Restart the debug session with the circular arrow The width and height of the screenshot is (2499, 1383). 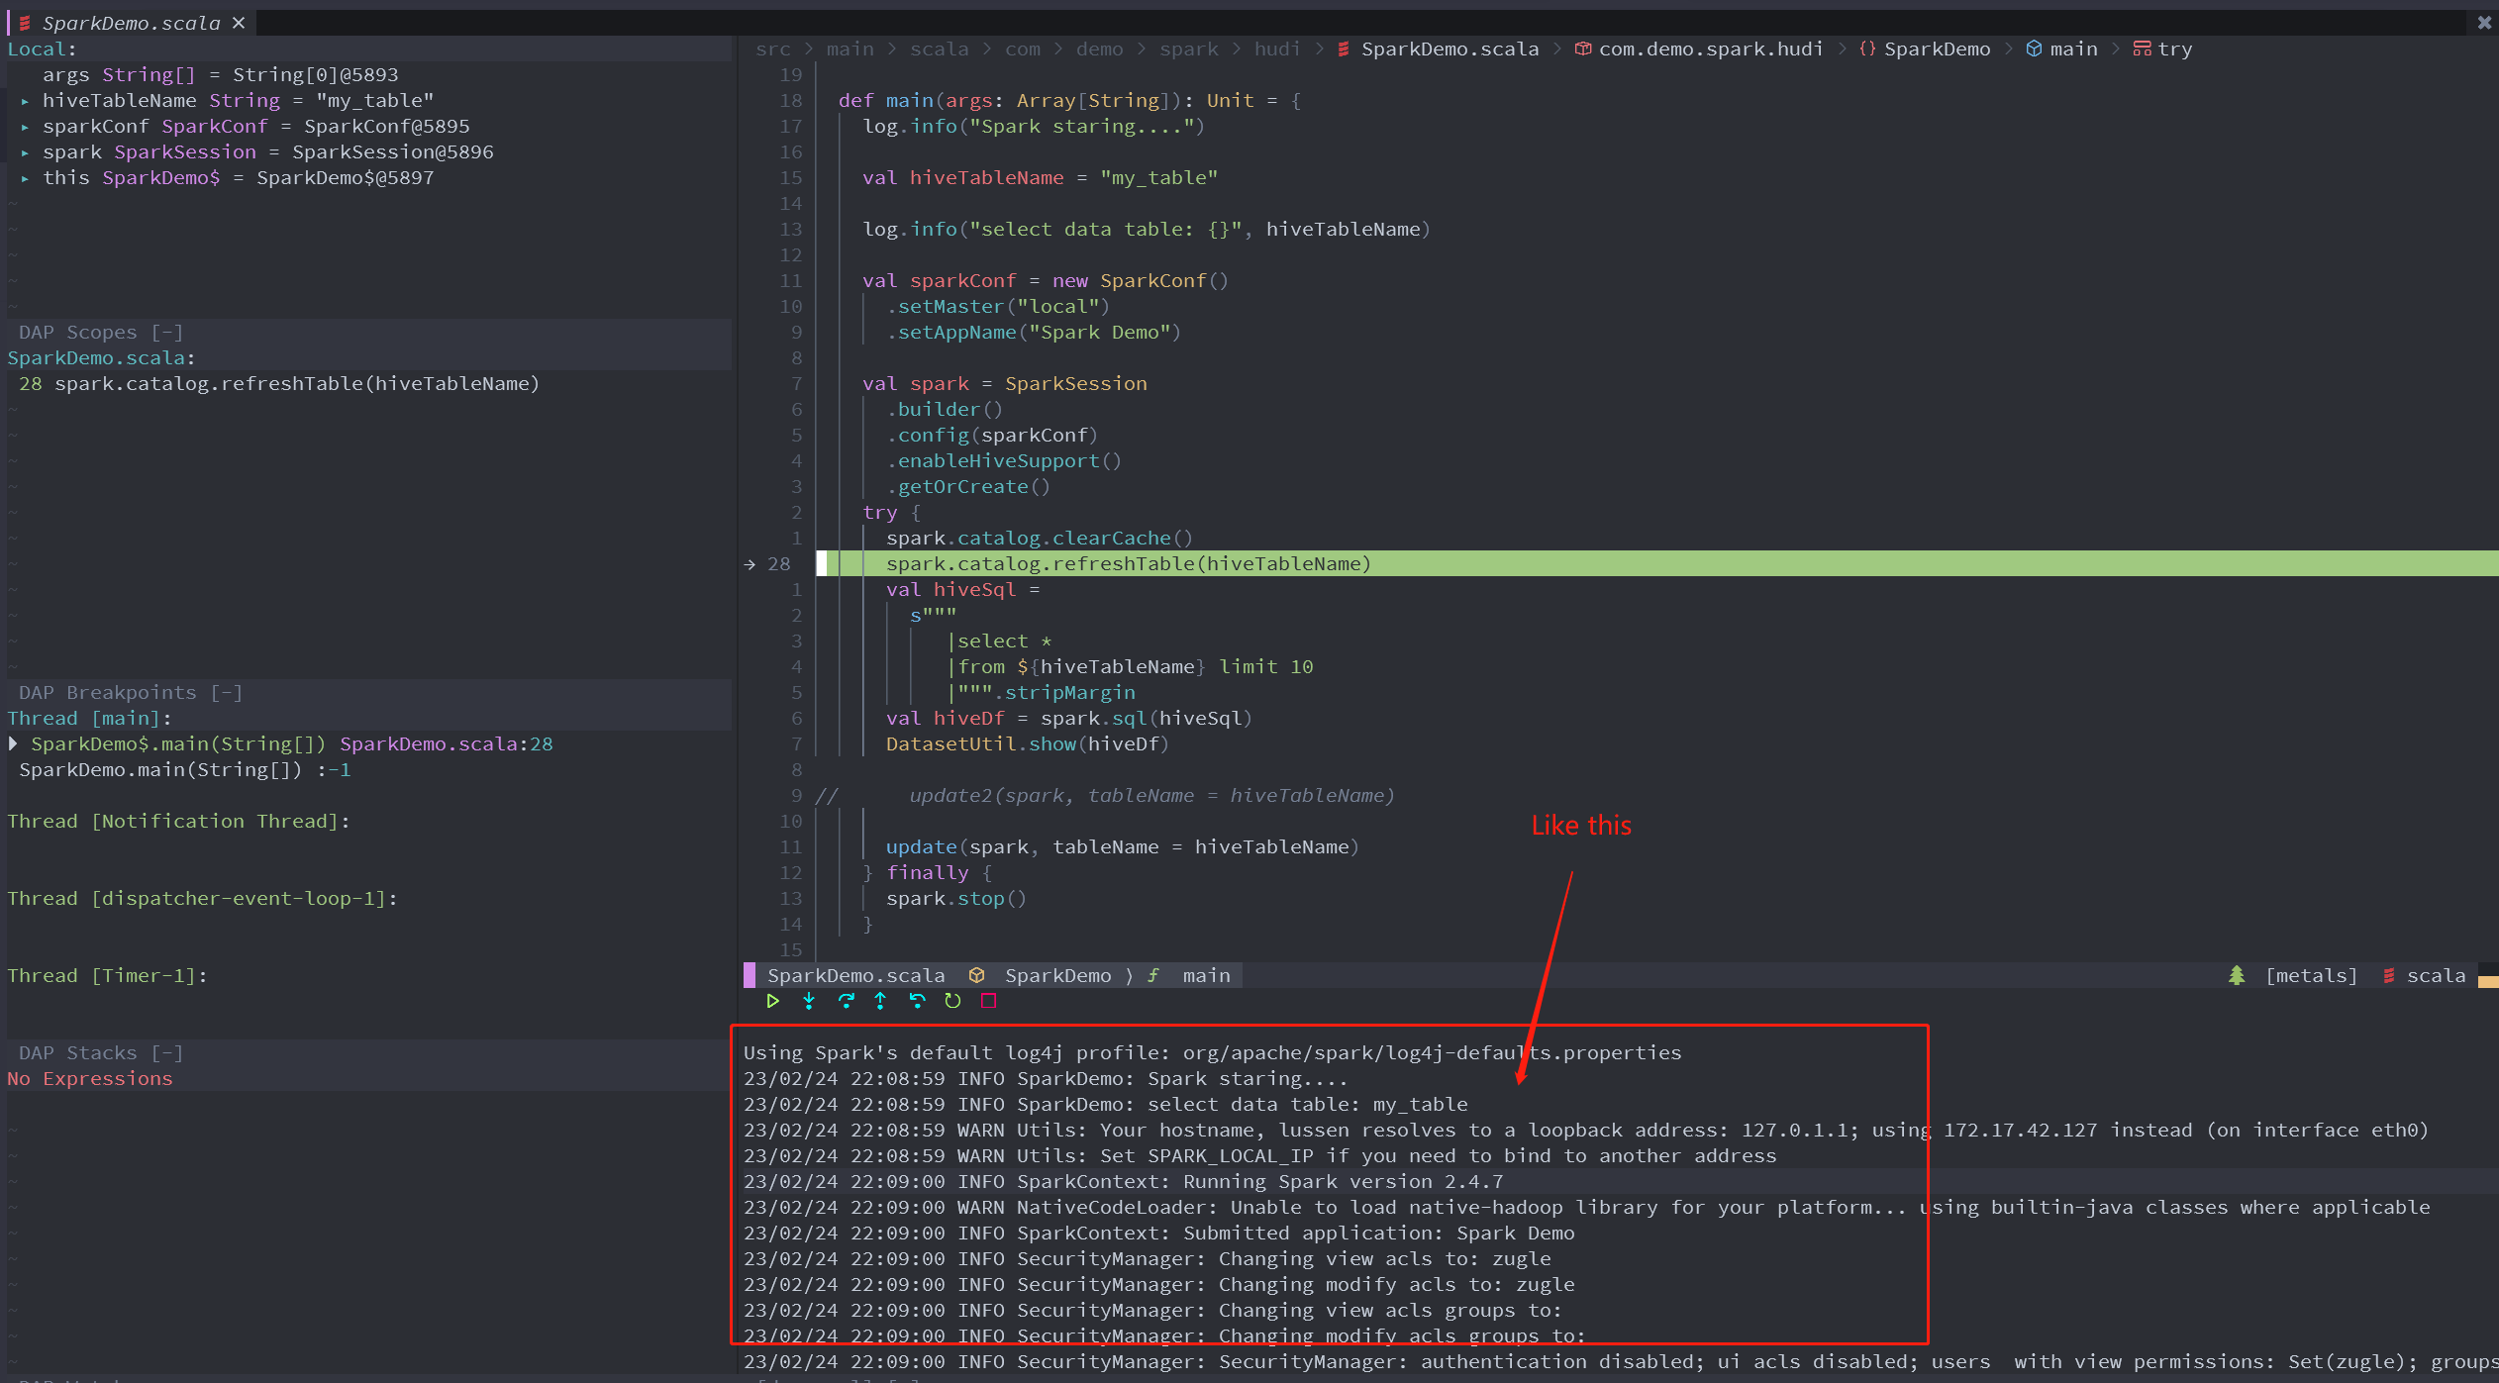[952, 1001]
